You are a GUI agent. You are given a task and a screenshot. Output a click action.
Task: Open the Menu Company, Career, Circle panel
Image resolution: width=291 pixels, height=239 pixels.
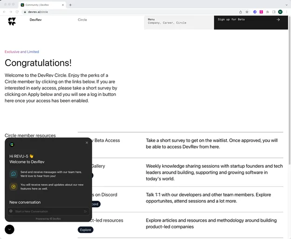click(x=179, y=22)
